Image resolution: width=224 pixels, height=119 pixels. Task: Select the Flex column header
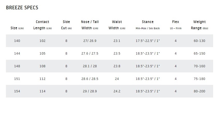tap(176, 25)
